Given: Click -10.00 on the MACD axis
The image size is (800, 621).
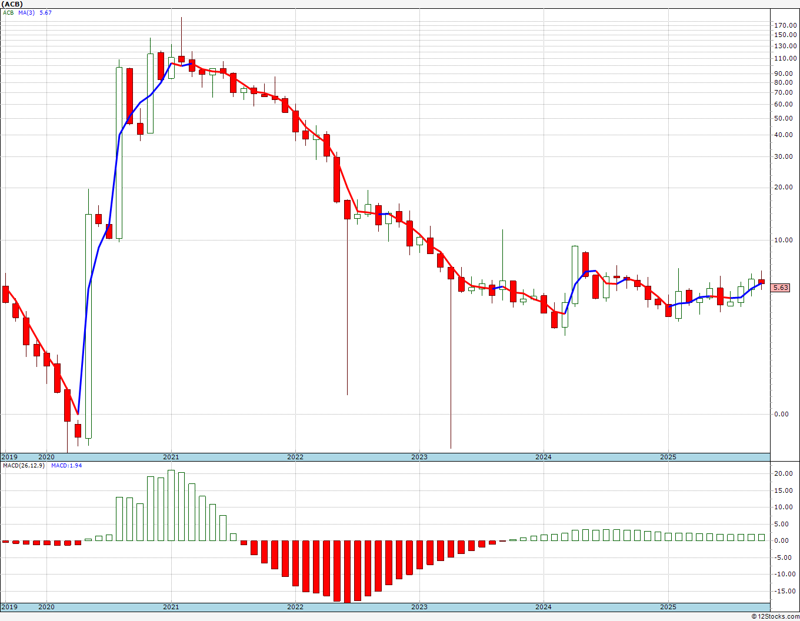Looking at the screenshot, I should 785,575.
